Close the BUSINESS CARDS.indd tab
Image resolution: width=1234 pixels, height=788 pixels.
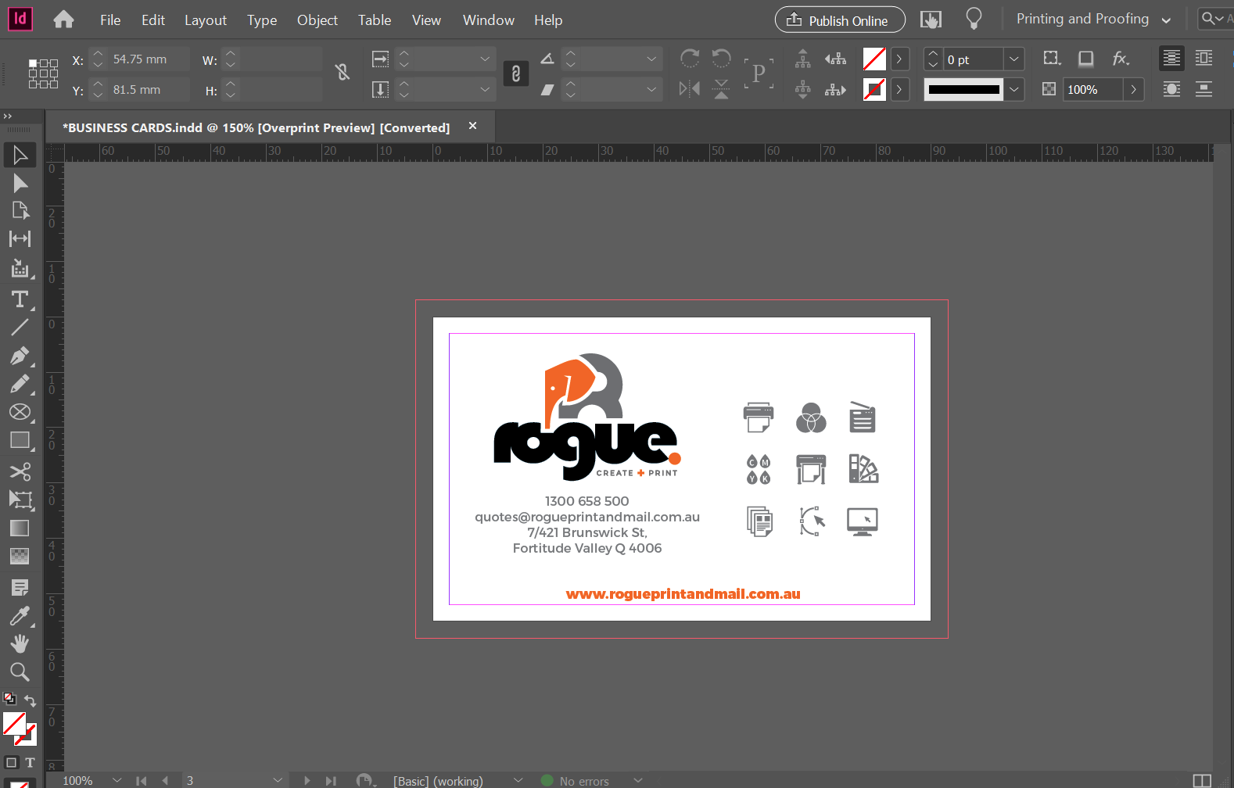pos(472,126)
